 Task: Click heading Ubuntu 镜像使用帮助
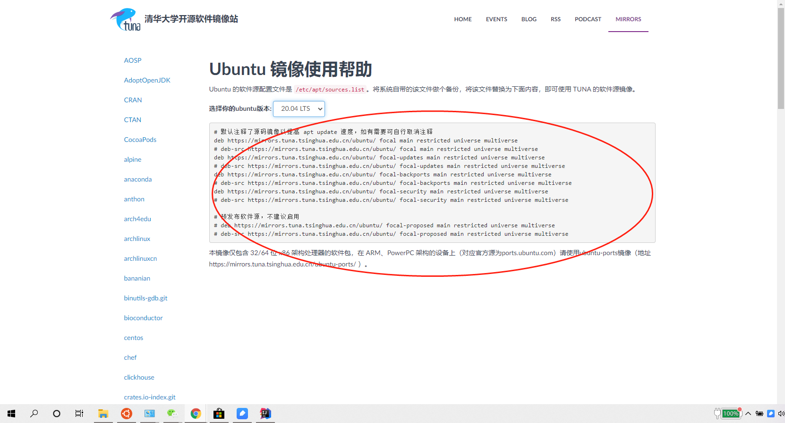pos(290,69)
